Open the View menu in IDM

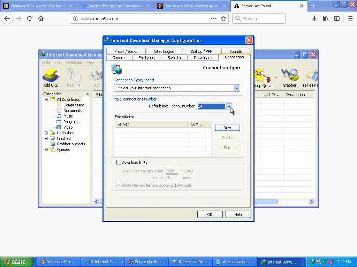coord(91,62)
